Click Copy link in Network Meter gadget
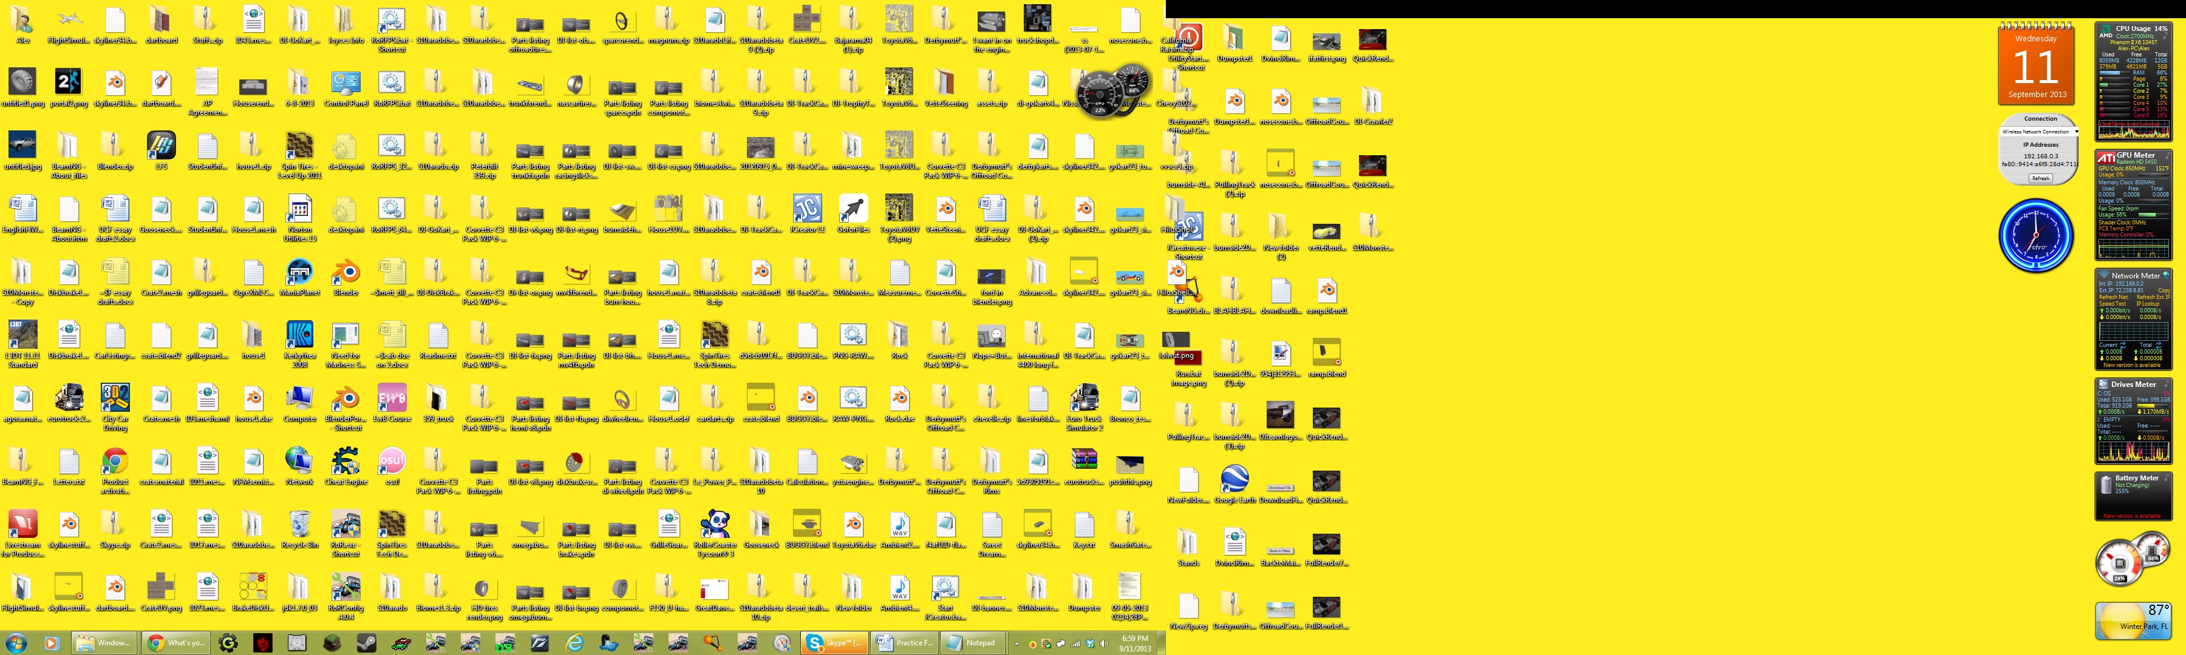 click(2165, 291)
